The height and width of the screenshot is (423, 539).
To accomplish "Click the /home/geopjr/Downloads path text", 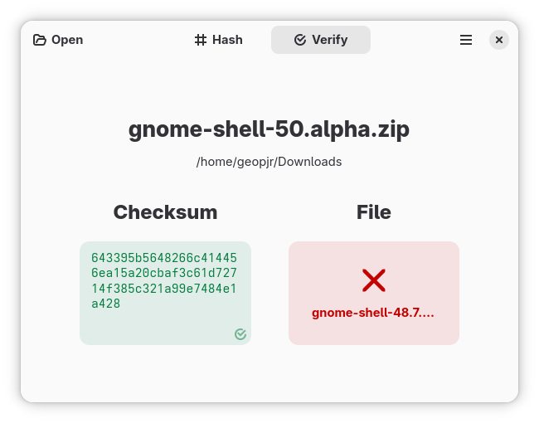I will coord(269,162).
